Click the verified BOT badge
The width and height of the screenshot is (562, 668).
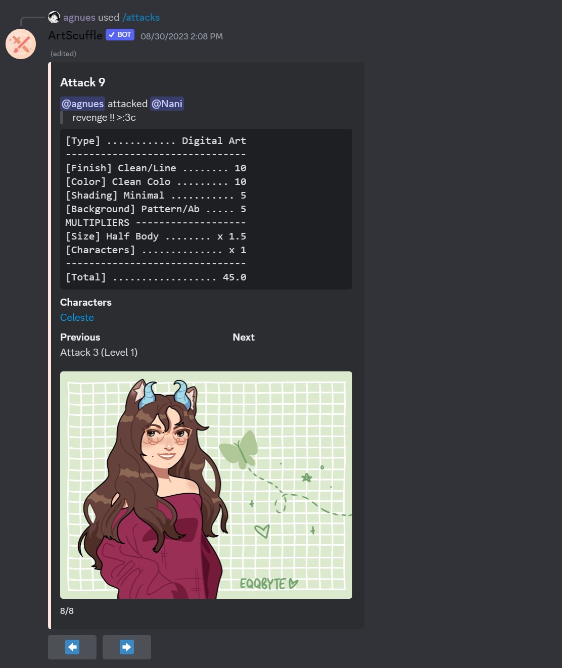coord(120,35)
